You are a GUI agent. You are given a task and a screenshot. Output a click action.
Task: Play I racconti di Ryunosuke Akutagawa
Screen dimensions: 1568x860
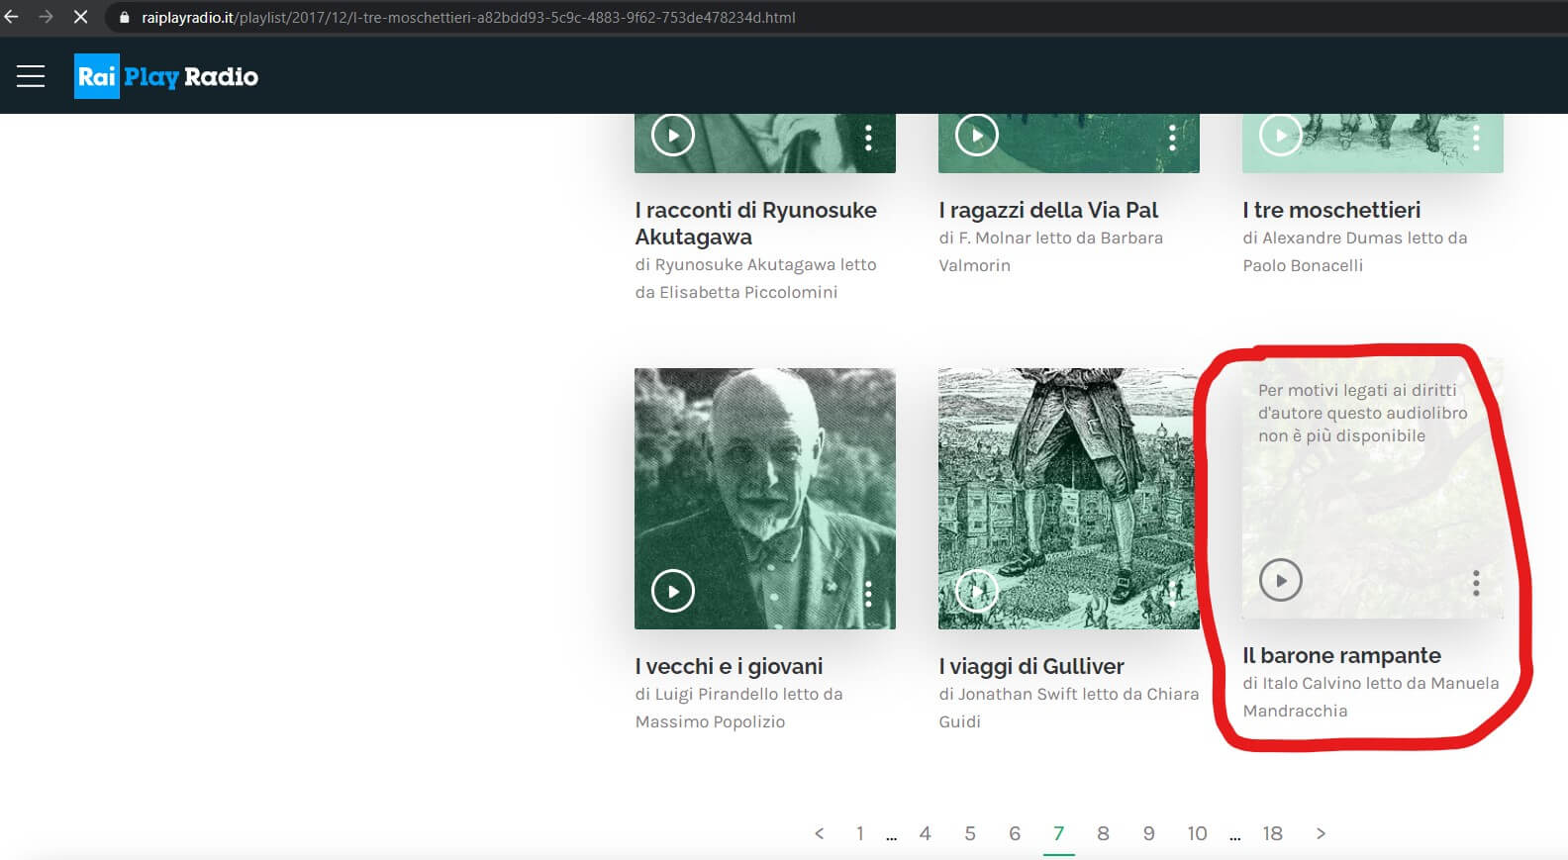click(x=673, y=136)
